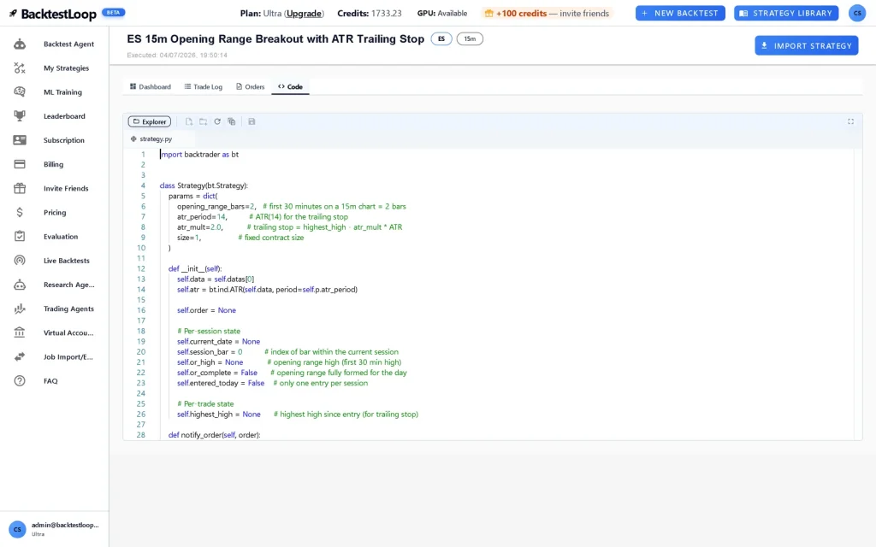
Task: Click 'class Strategy(bt.Strategy):' line
Action: point(204,185)
